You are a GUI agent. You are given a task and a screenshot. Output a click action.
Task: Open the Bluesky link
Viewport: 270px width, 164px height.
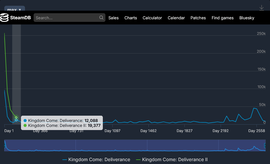point(247,18)
